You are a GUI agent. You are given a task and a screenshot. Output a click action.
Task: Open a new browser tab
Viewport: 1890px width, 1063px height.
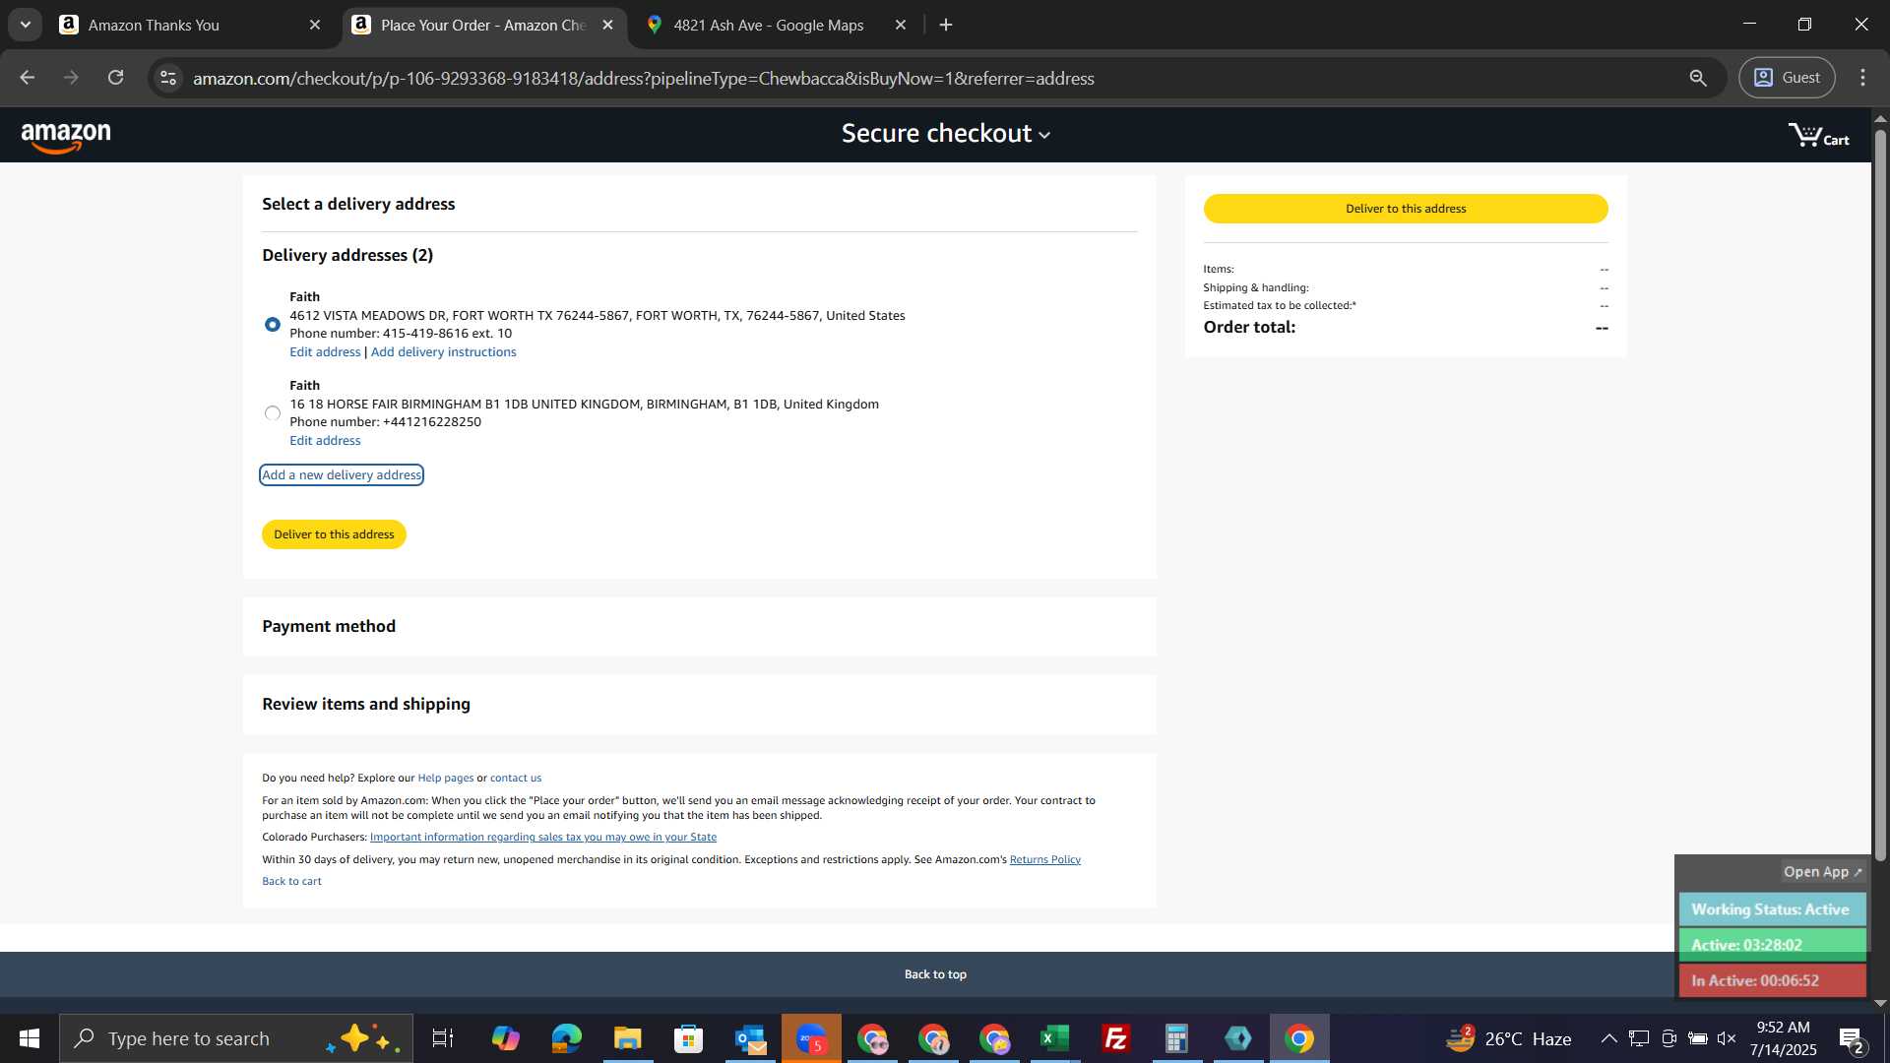(946, 25)
